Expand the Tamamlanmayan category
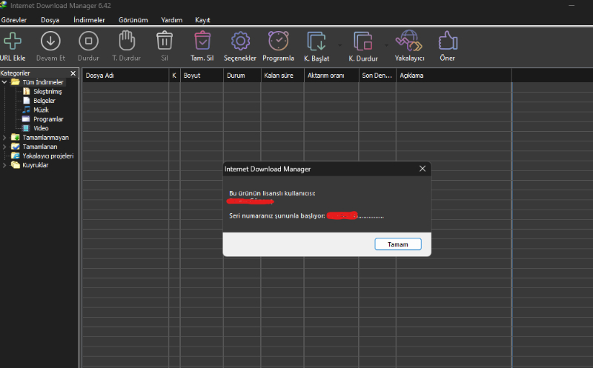The image size is (593, 368). 4,138
